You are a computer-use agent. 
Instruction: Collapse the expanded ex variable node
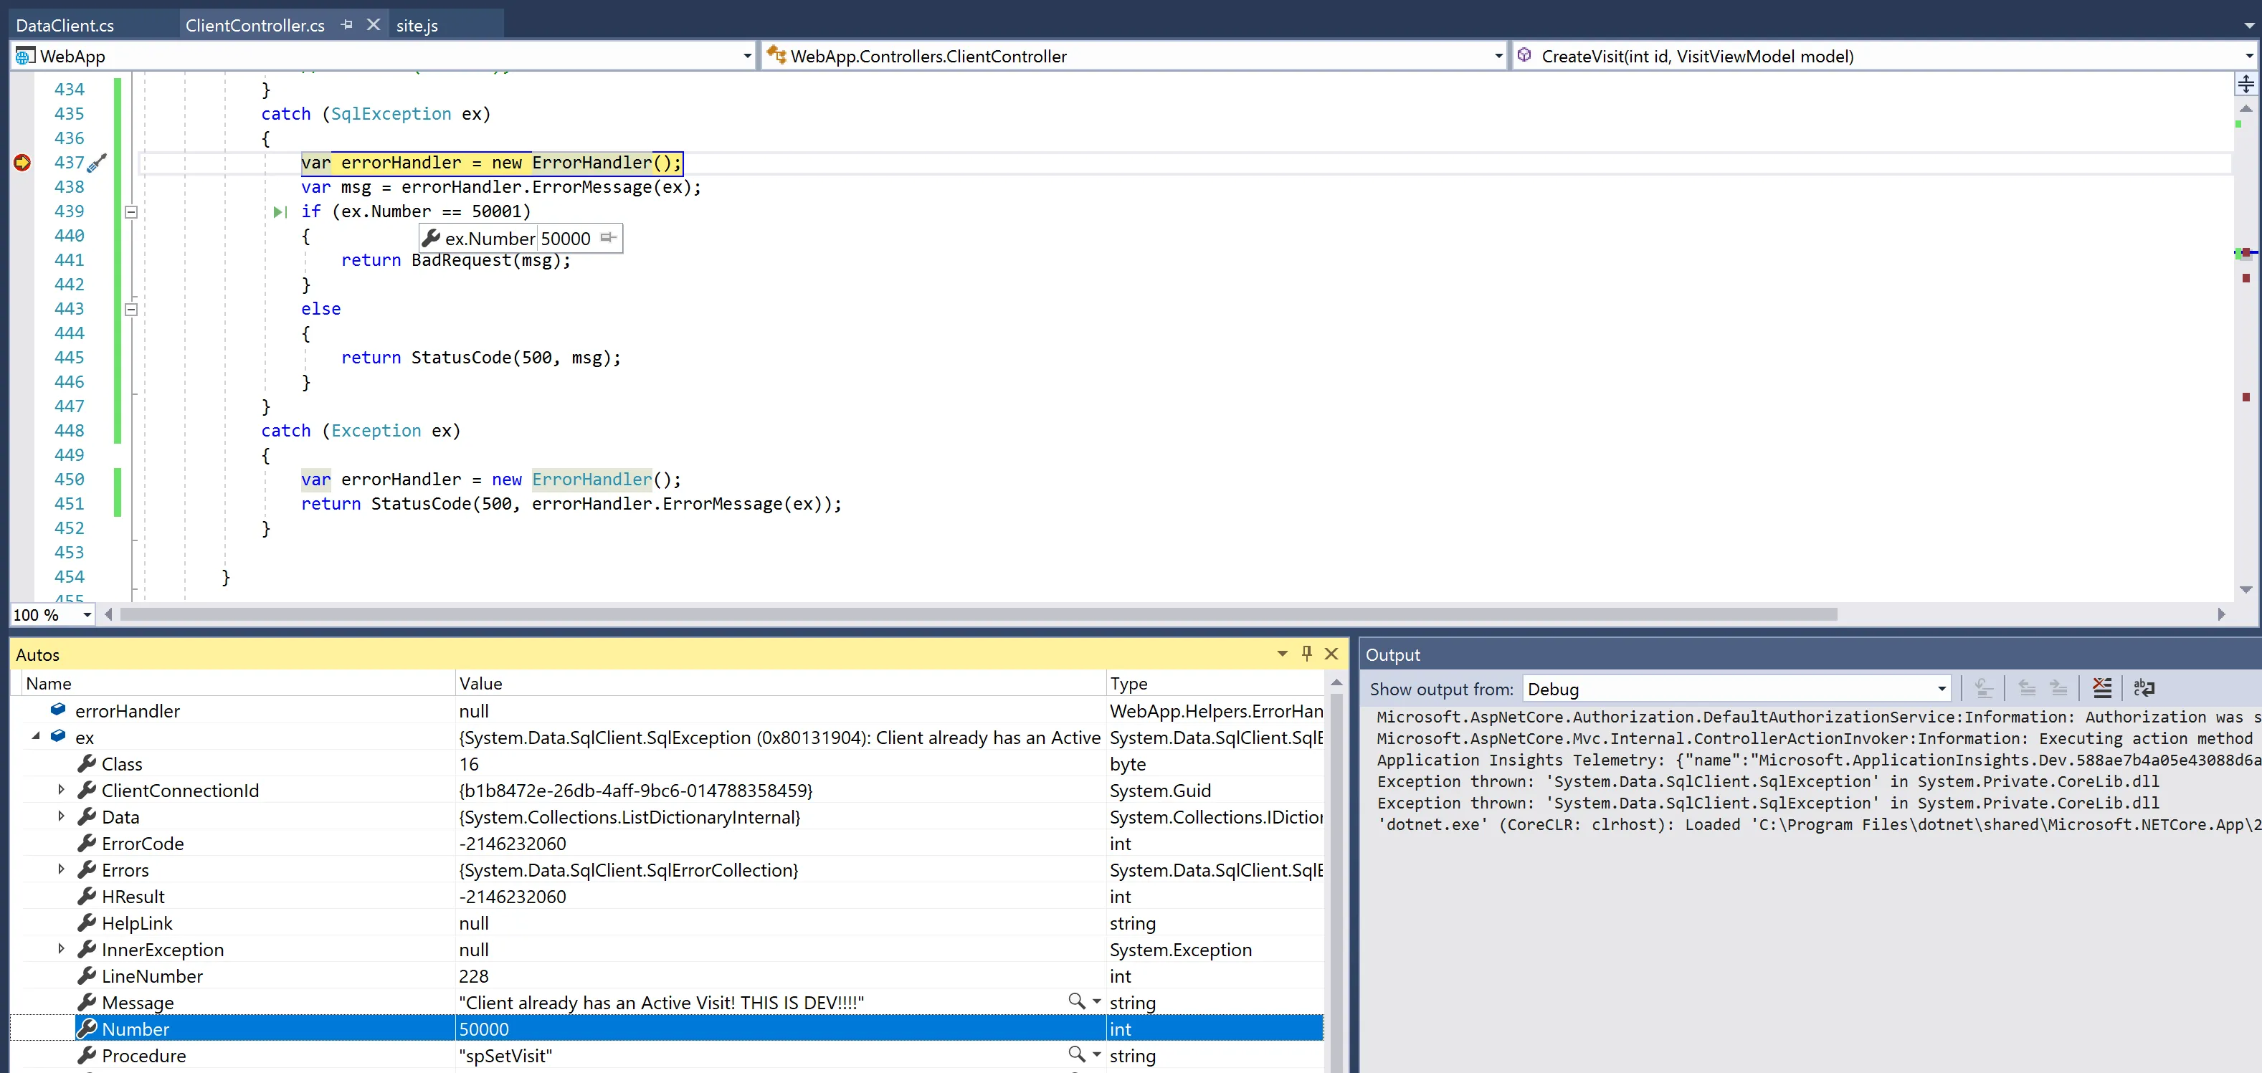point(36,737)
